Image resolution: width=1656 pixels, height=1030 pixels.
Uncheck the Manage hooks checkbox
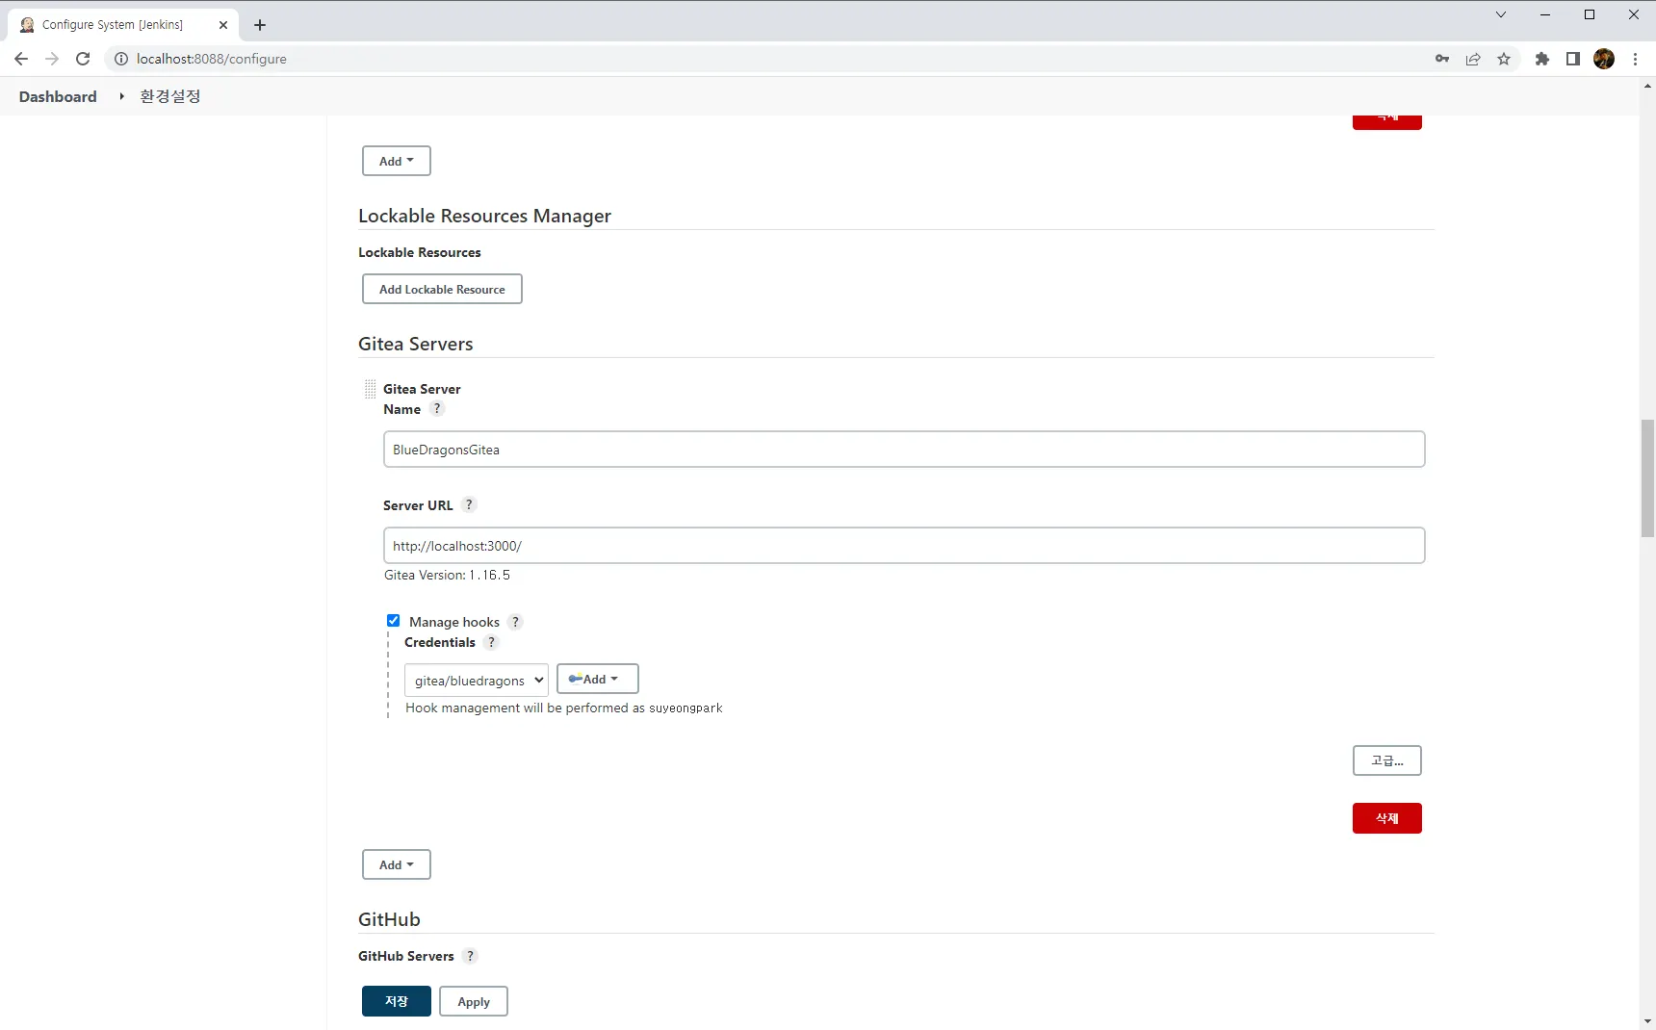pyautogui.click(x=393, y=621)
